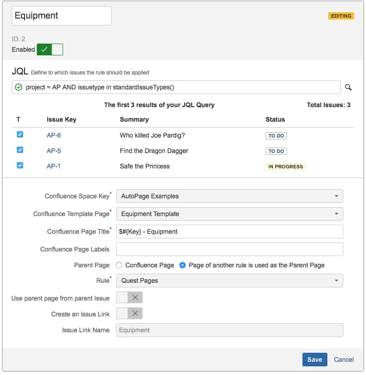Image resolution: width=366 pixels, height=375 pixels.
Task: Open the Confluence Space Key dropdown
Action: point(229,196)
